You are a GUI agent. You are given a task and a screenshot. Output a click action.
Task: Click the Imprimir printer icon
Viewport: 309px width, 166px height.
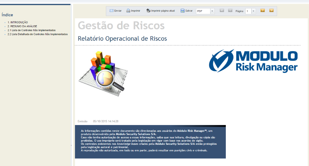click(128, 11)
